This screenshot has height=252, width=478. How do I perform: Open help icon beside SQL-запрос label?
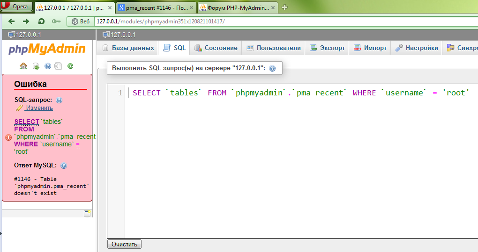[x=59, y=100]
